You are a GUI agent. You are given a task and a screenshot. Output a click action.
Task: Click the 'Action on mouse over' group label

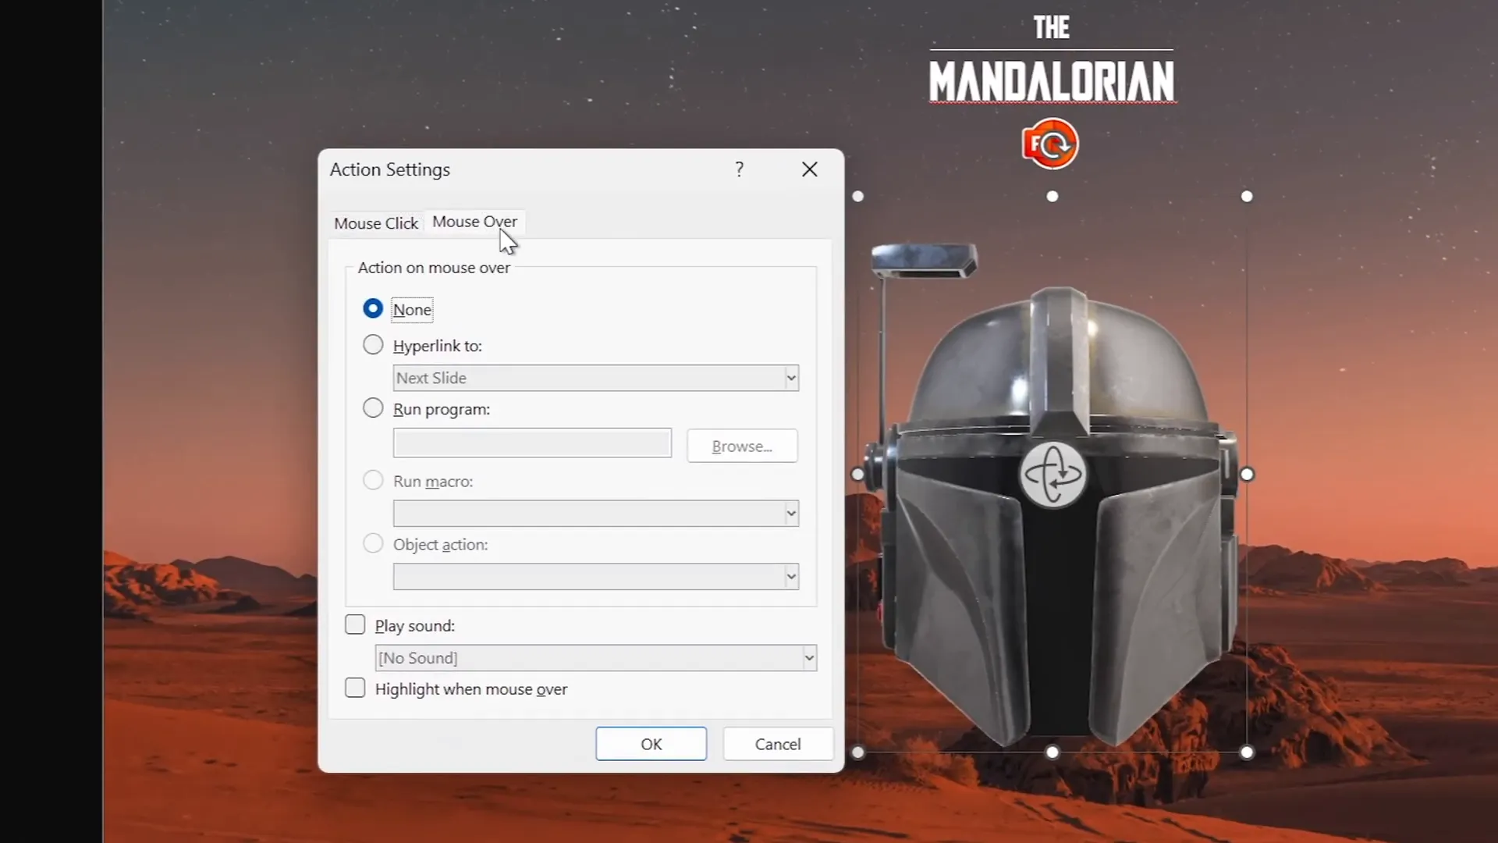click(434, 268)
